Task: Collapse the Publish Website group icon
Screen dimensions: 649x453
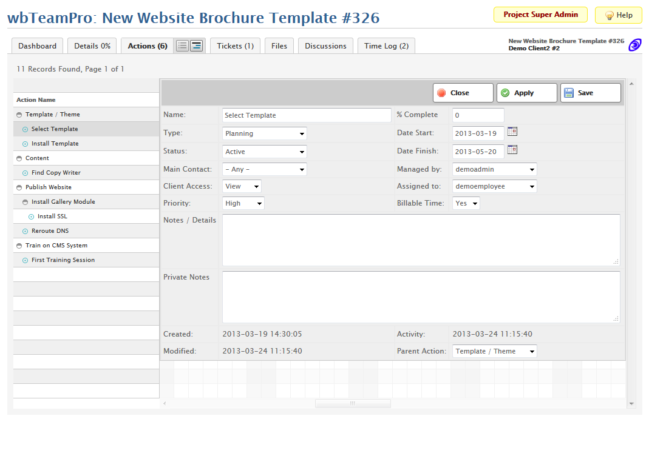Action: point(19,187)
